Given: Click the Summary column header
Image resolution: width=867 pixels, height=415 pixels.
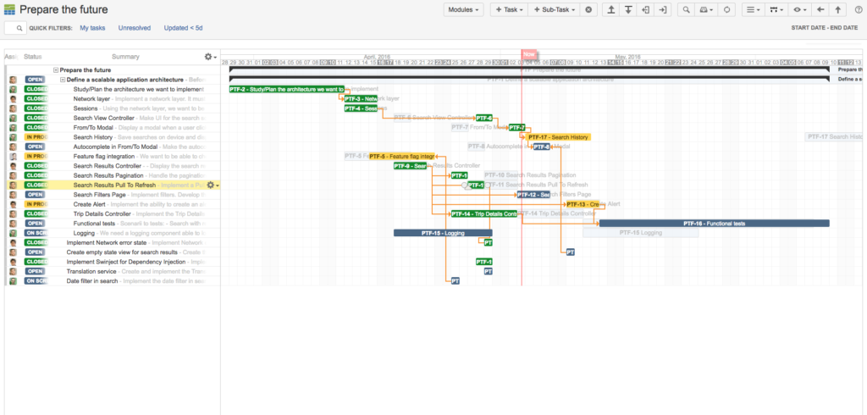Looking at the screenshot, I should 125,57.
